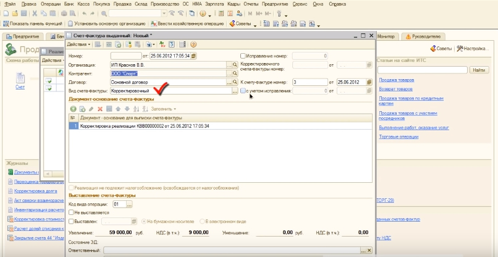The width and height of the screenshot is (498, 257).
Task: Click the Номер input field
Action: (x=126, y=56)
